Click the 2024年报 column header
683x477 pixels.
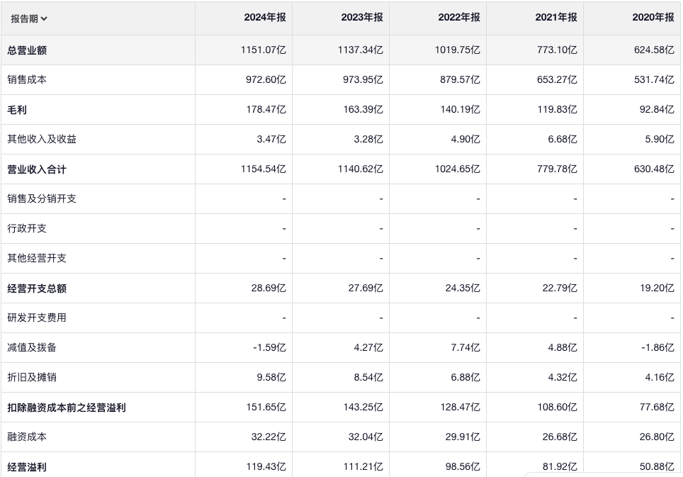265,18
